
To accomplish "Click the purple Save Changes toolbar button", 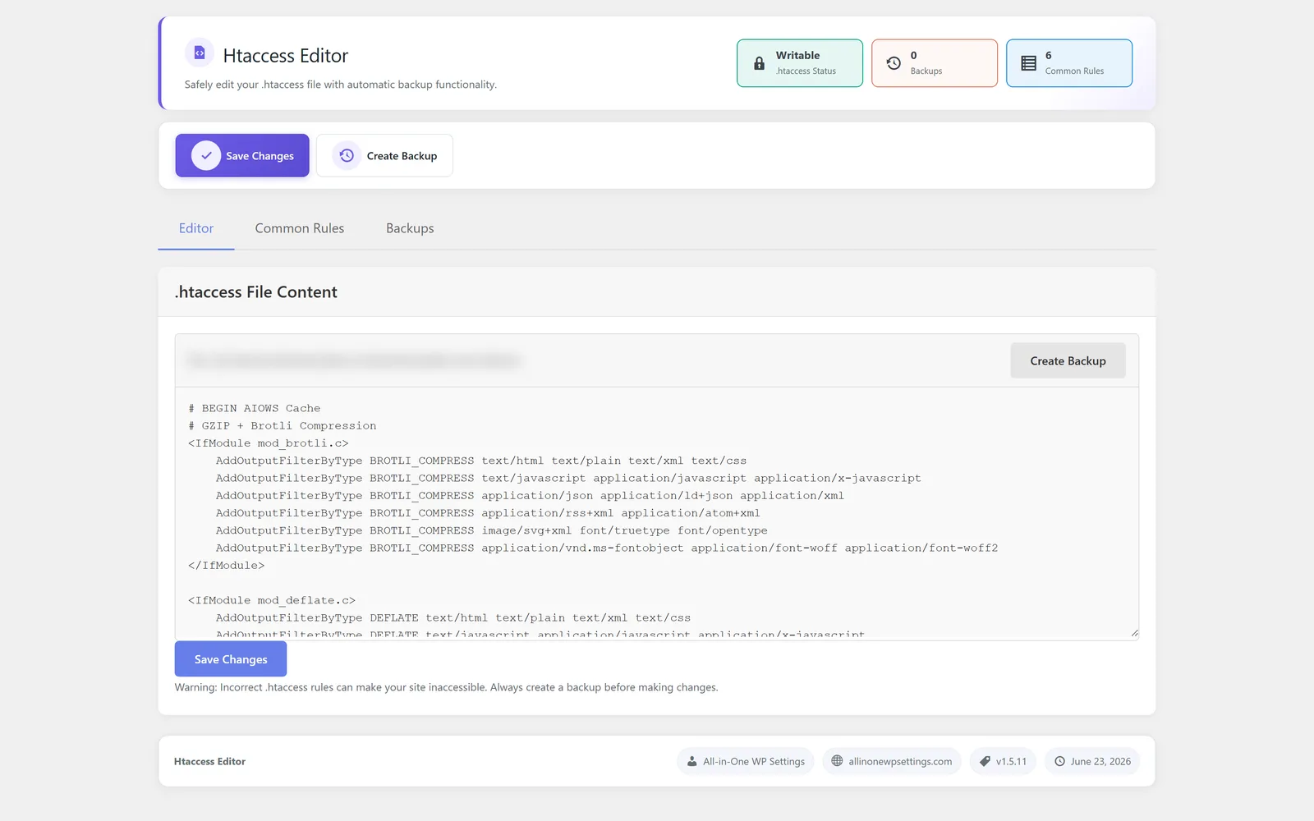I will point(242,155).
